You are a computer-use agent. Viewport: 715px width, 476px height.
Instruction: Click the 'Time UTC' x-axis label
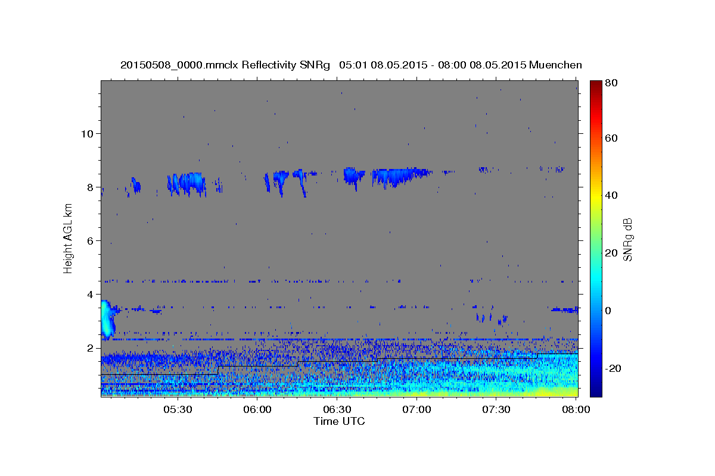pyautogui.click(x=339, y=421)
